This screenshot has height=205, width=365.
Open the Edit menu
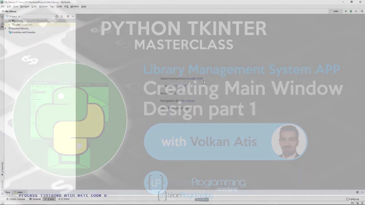[9, 6]
